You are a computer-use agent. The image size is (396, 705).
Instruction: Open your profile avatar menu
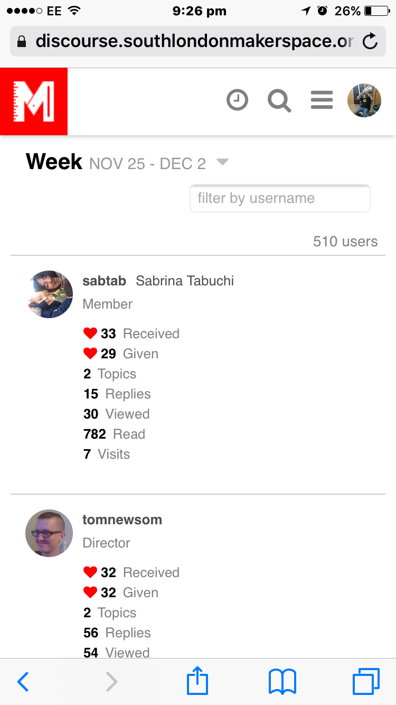pos(364,100)
